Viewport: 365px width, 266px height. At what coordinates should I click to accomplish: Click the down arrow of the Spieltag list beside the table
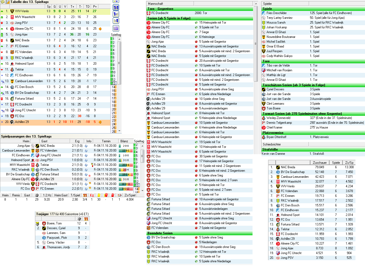click(x=119, y=131)
